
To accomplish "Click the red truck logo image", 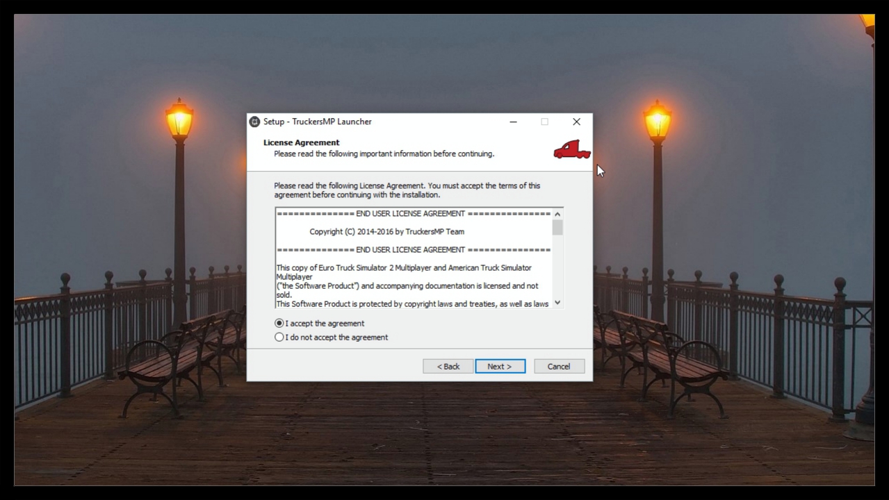I will click(x=572, y=149).
